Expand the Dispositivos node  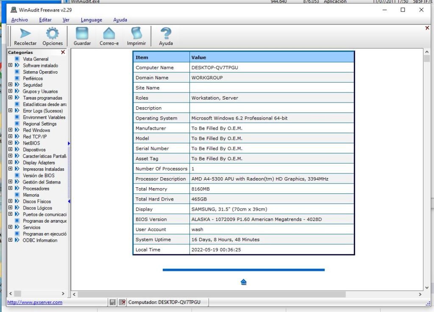[10, 149]
